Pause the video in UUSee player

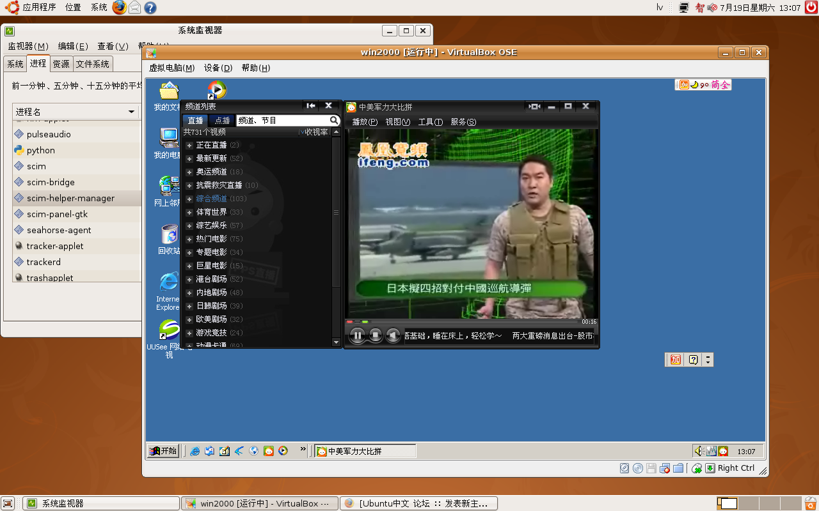tap(357, 335)
